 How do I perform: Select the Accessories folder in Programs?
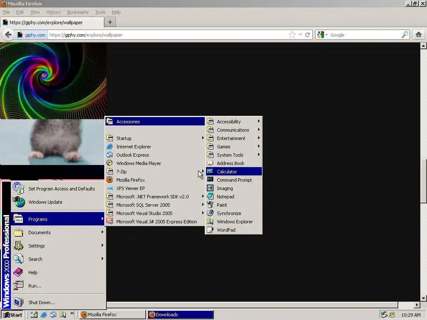(155, 122)
